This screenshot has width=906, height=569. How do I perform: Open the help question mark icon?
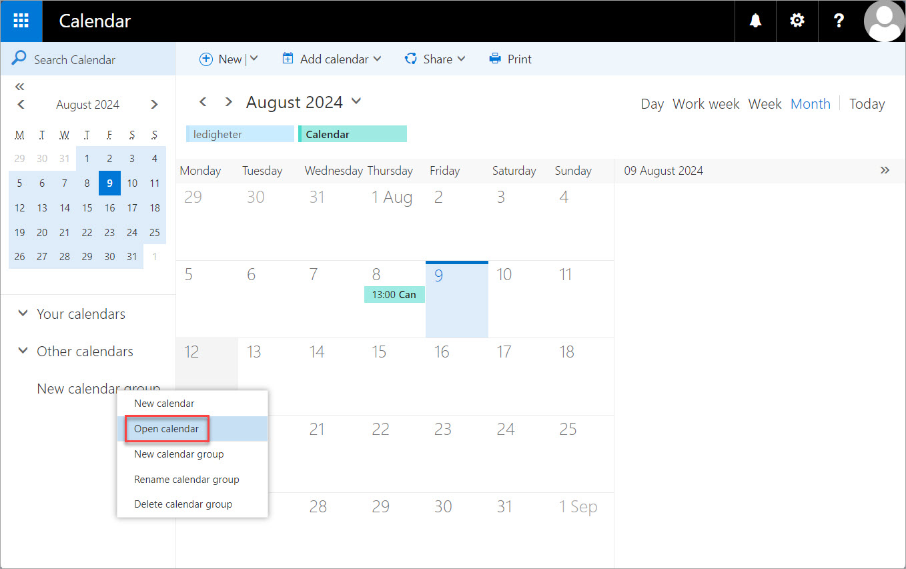839,21
